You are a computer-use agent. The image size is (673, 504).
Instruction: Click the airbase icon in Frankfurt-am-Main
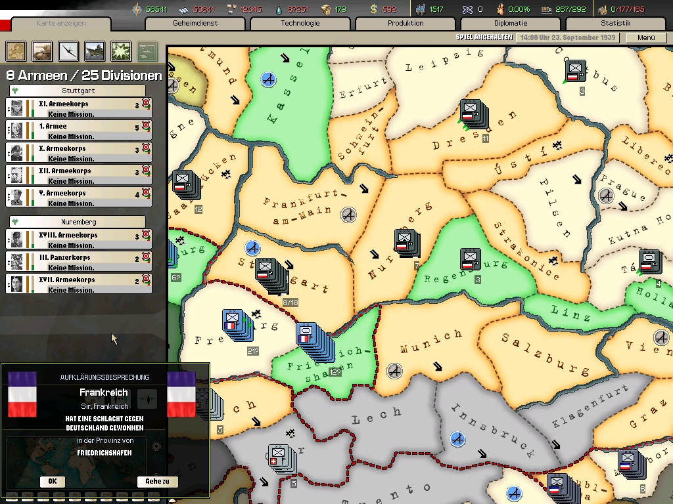click(348, 215)
